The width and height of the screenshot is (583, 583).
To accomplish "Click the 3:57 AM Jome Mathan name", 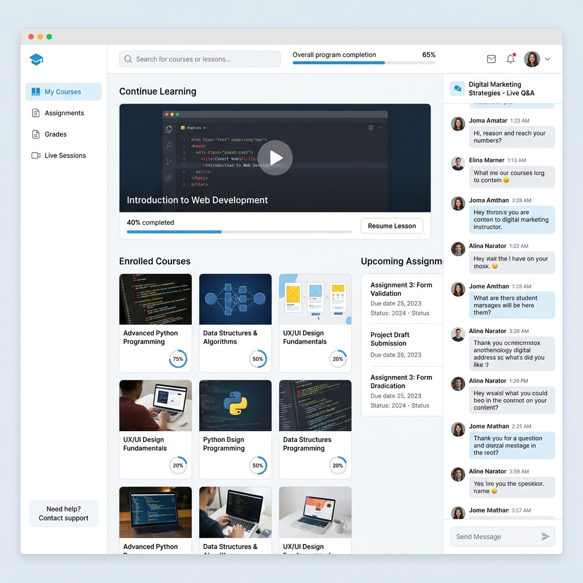I will point(488,510).
